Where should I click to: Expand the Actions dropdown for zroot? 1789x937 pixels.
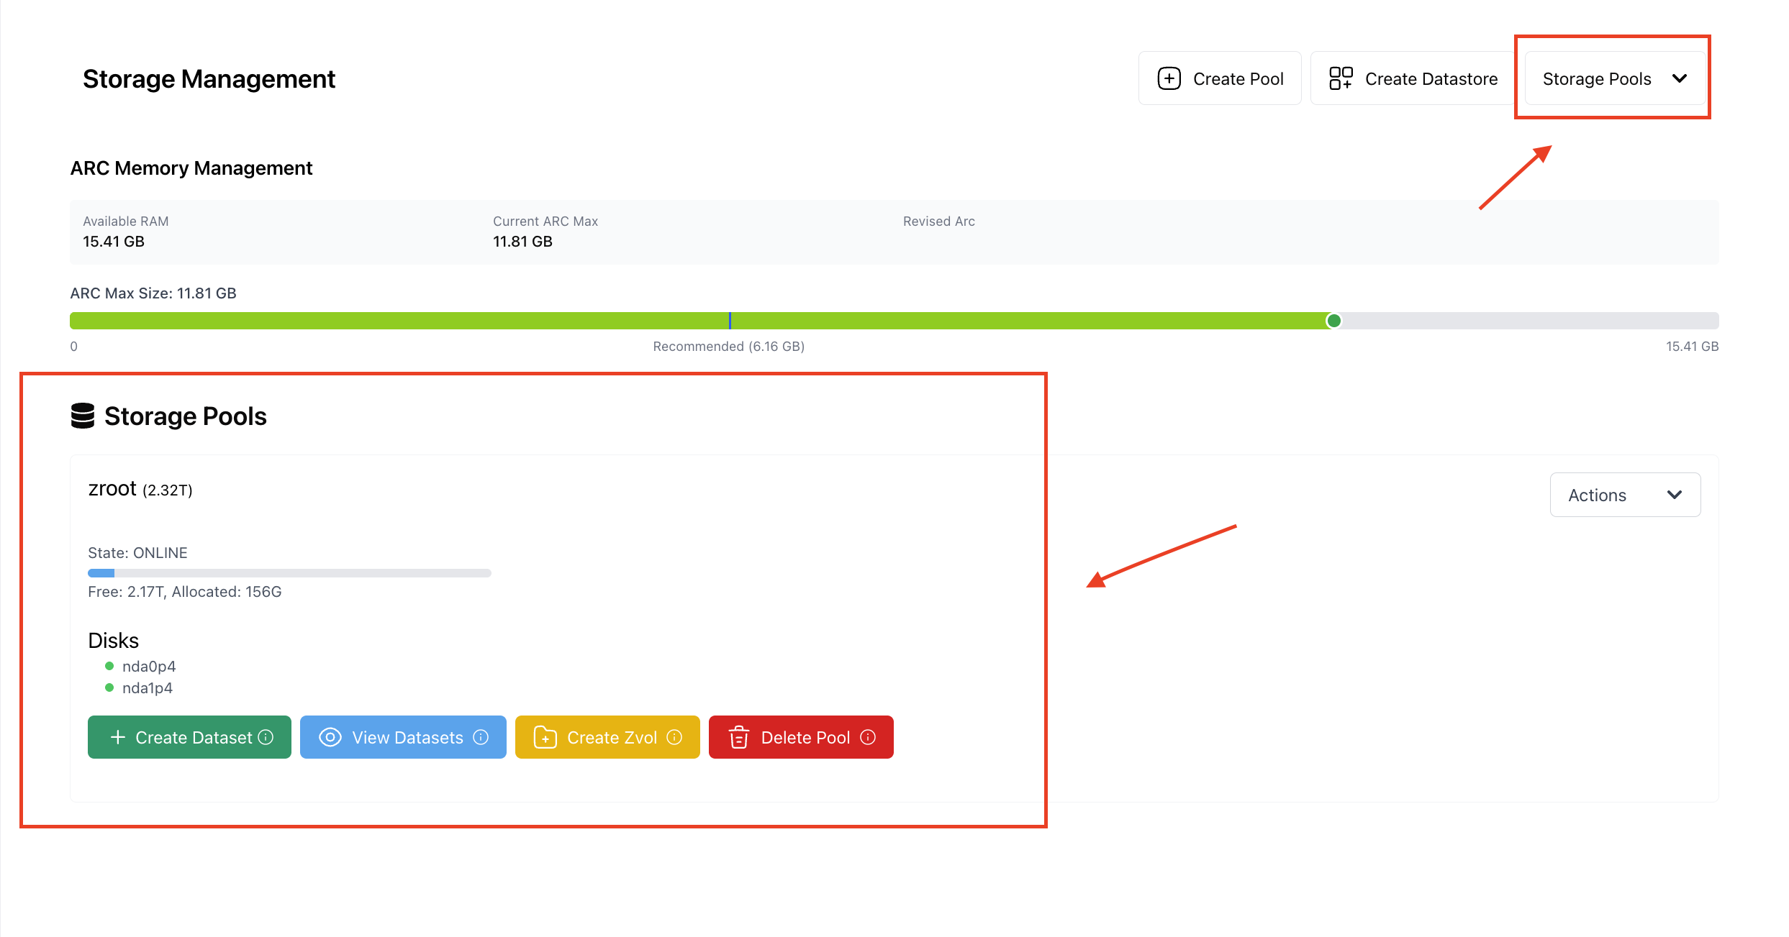tap(1625, 495)
